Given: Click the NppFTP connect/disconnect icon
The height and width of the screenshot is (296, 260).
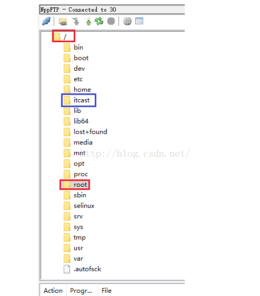Looking at the screenshot, I should tap(46, 21).
